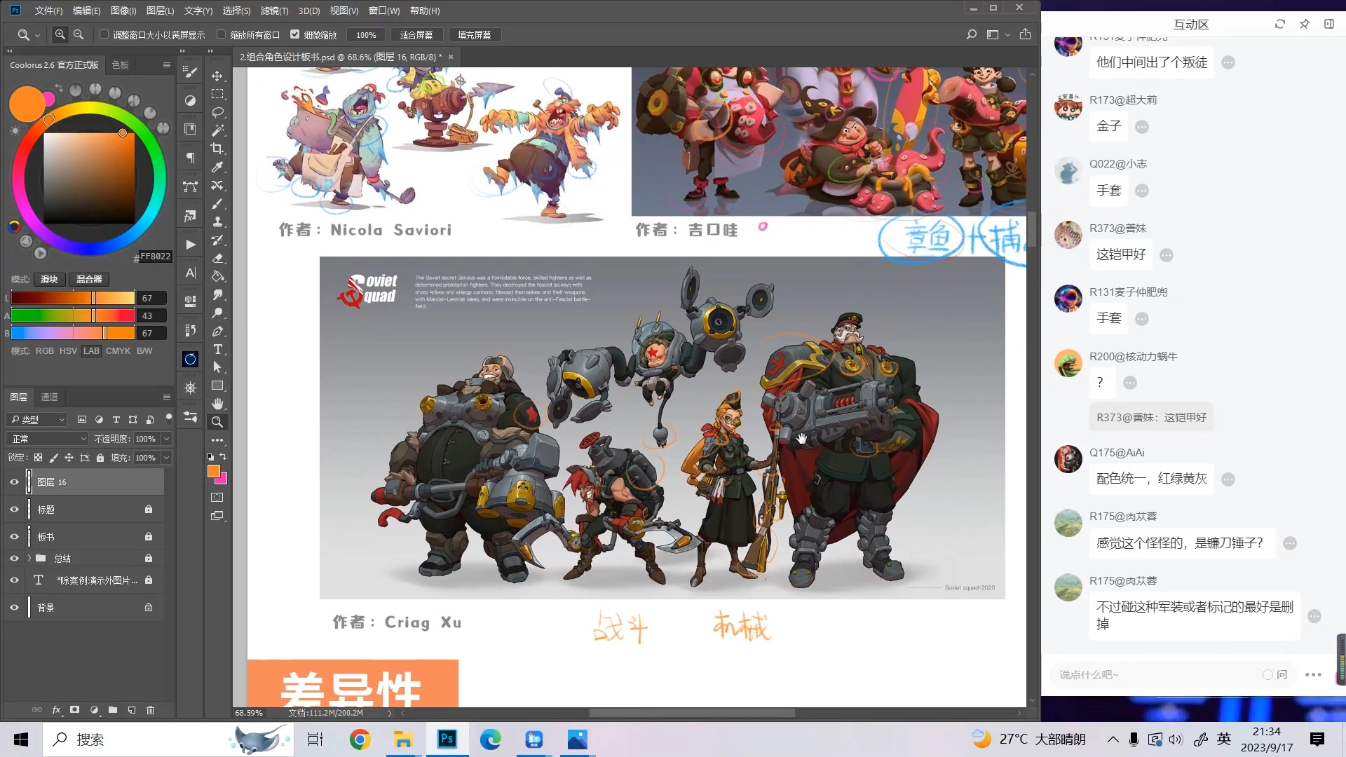Enable resize windows to fit checkbox
This screenshot has width=1346, height=757.
pyautogui.click(x=104, y=34)
